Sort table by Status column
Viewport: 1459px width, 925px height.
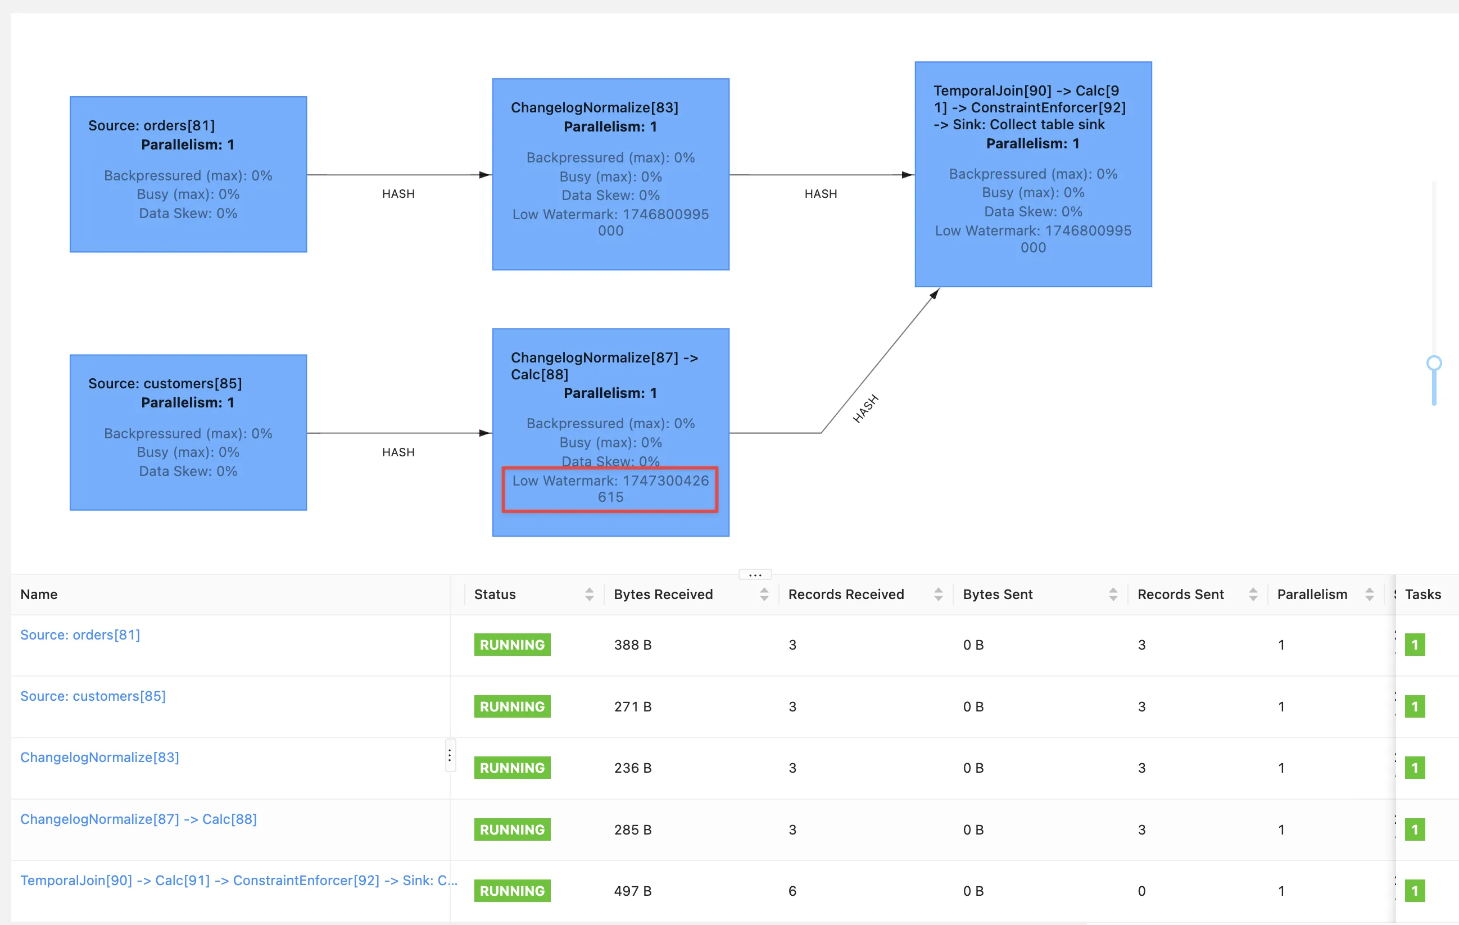589,594
